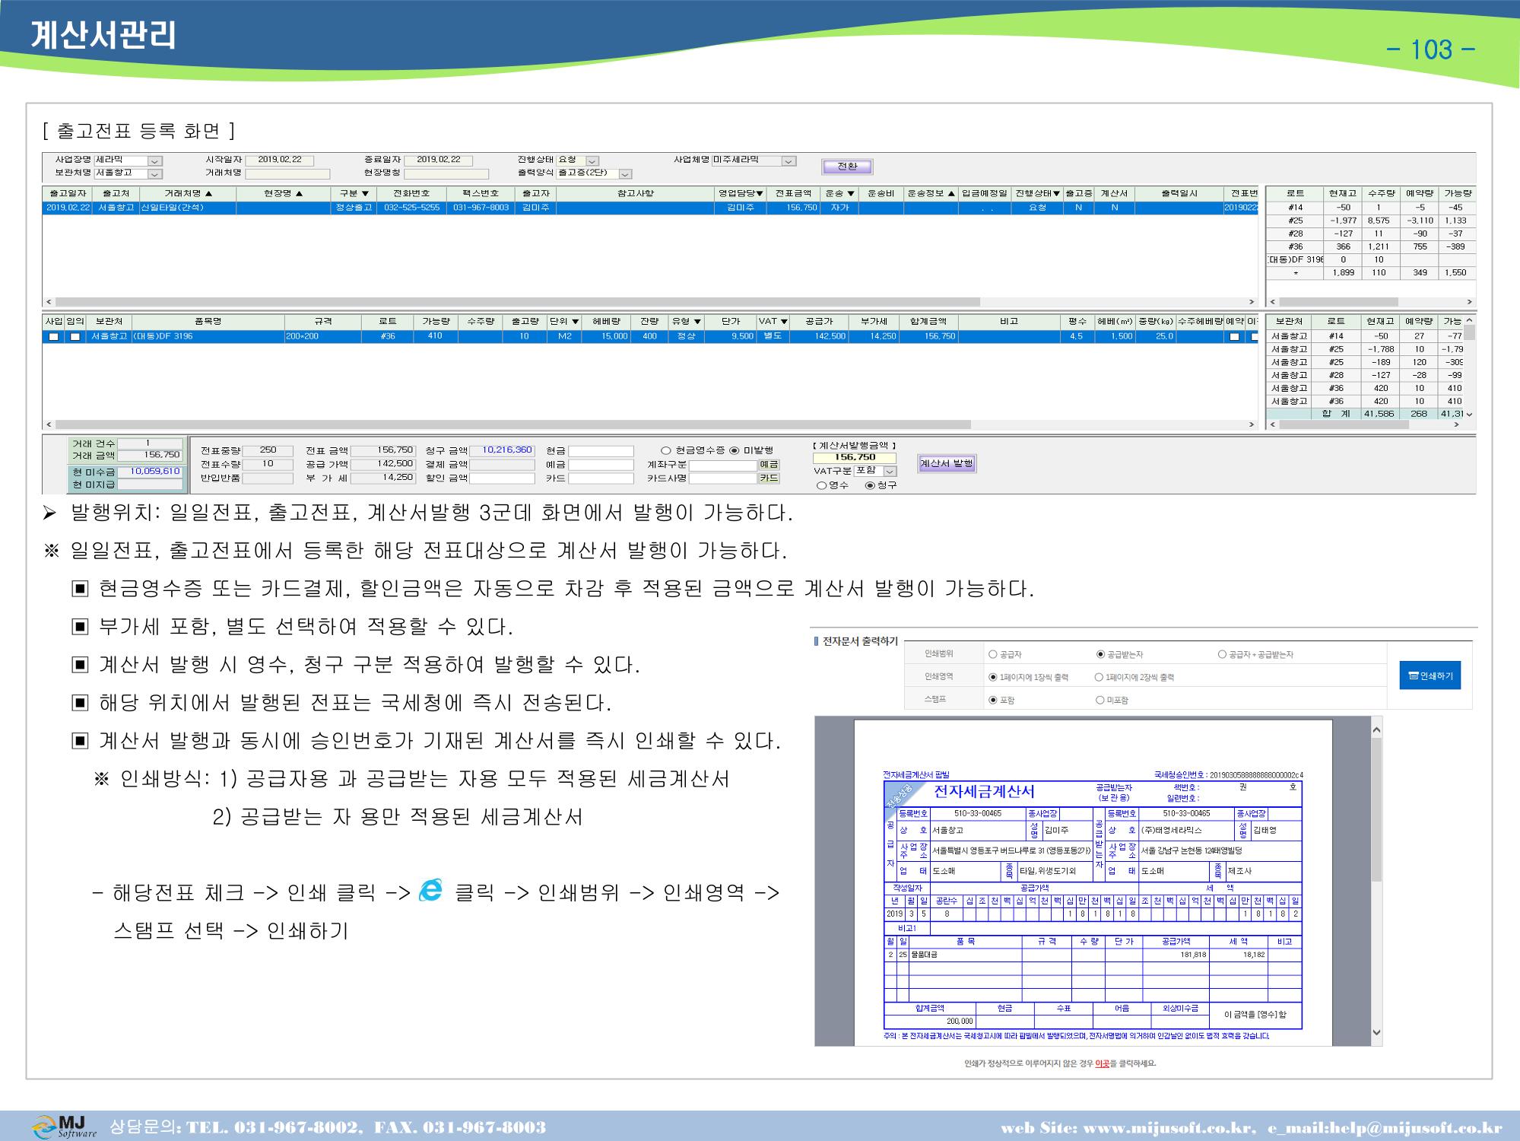The width and height of the screenshot is (1520, 1141).
Task: Click 전표금액 column header
Action: pos(793,193)
